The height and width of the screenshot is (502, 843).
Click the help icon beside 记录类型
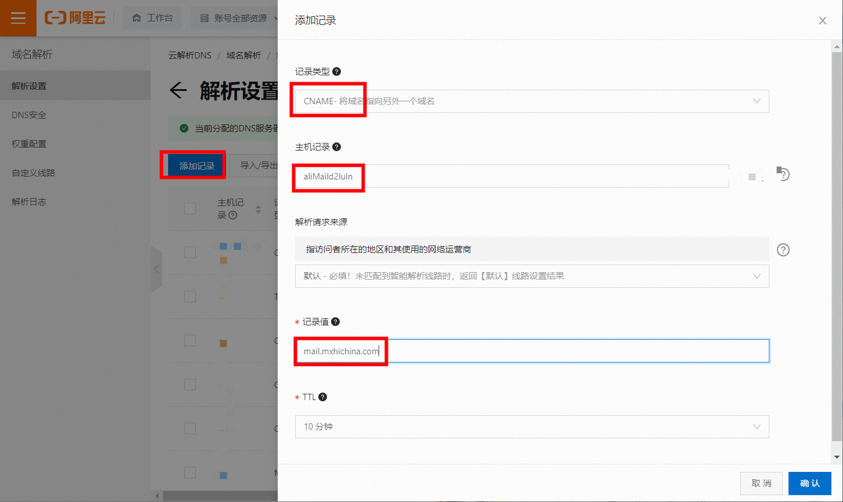coord(336,71)
